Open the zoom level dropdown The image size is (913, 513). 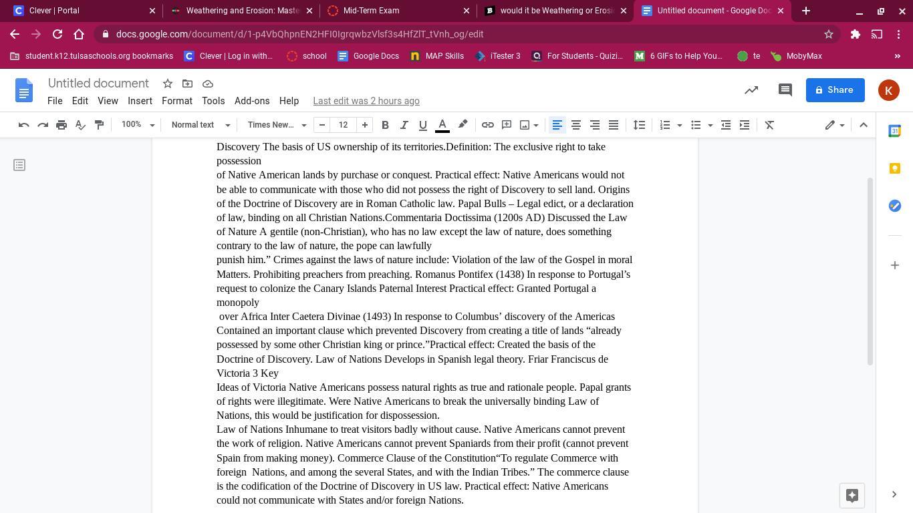point(138,125)
